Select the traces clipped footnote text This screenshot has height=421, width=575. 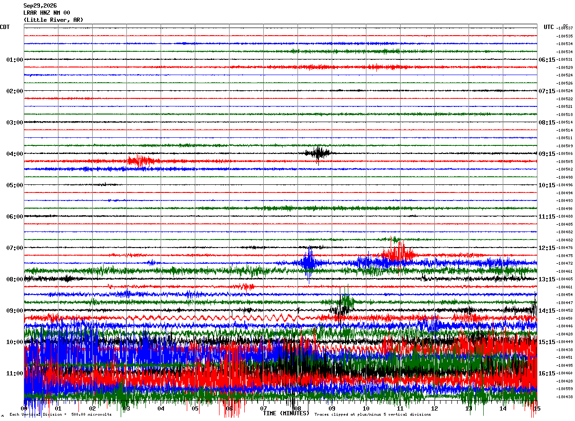pyautogui.click(x=373, y=415)
